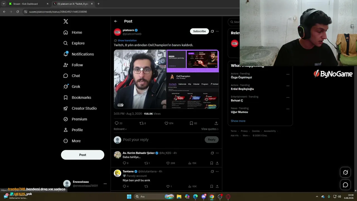Go back using the Post header arrow

116,21
